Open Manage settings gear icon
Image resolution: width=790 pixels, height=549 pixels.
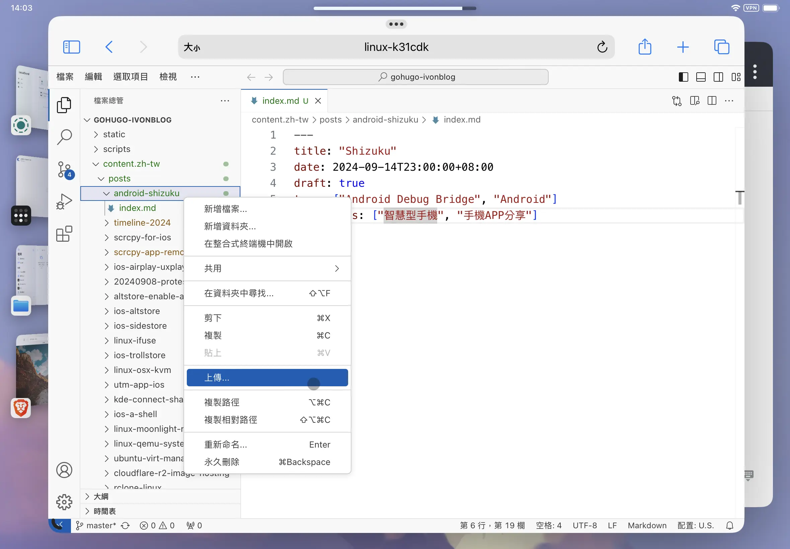click(64, 502)
